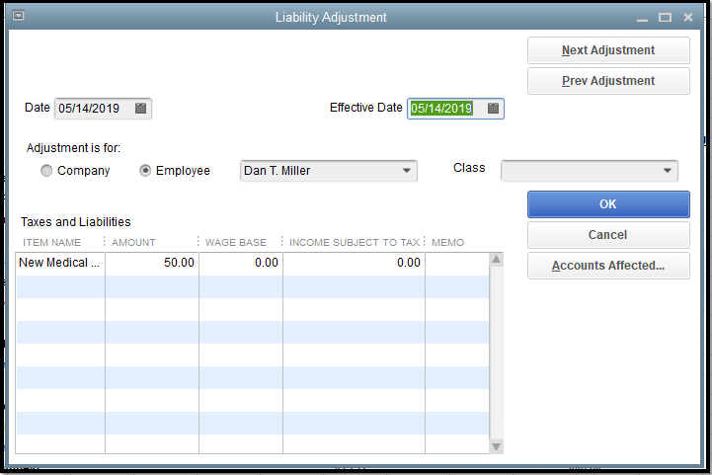The width and height of the screenshot is (712, 475).
Task: Click the Cancel button
Action: 608,235
